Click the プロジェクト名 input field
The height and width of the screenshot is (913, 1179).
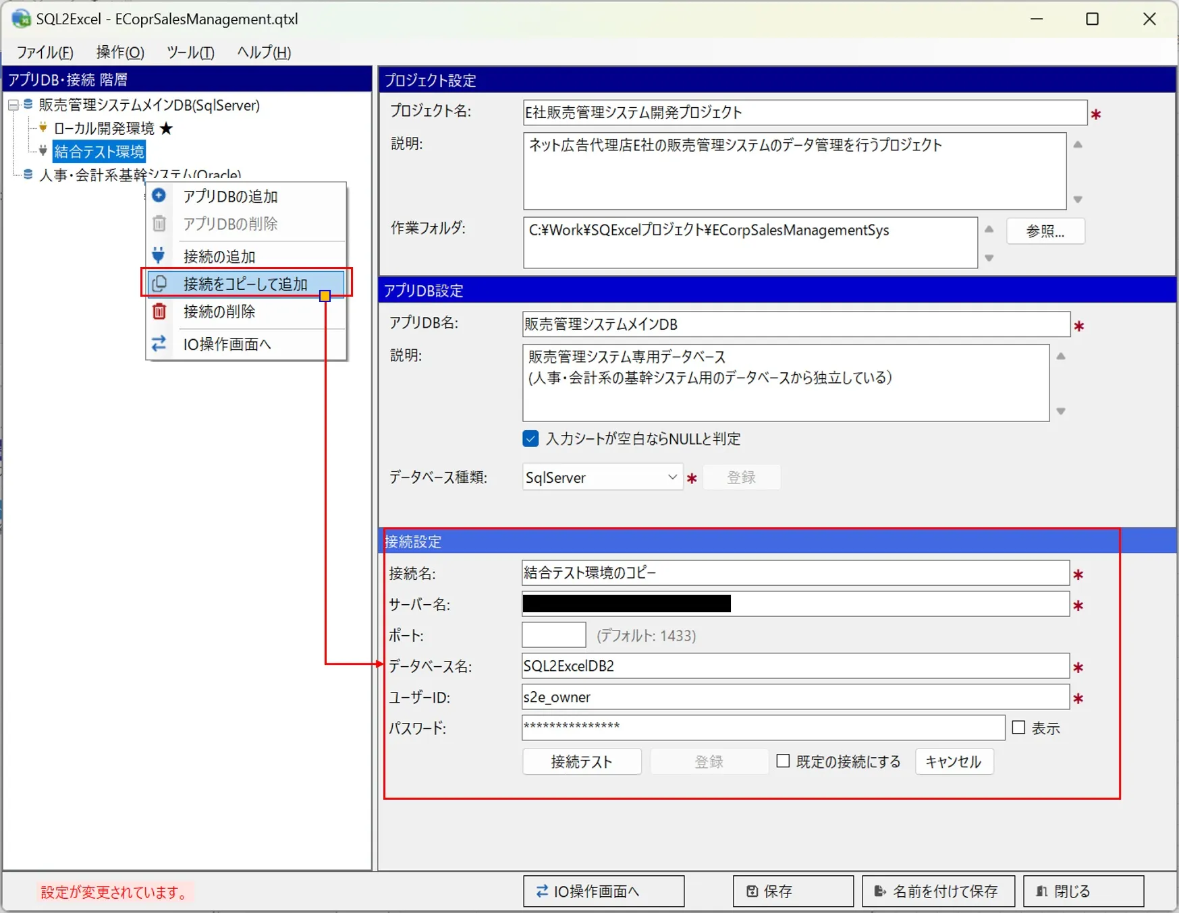point(805,112)
